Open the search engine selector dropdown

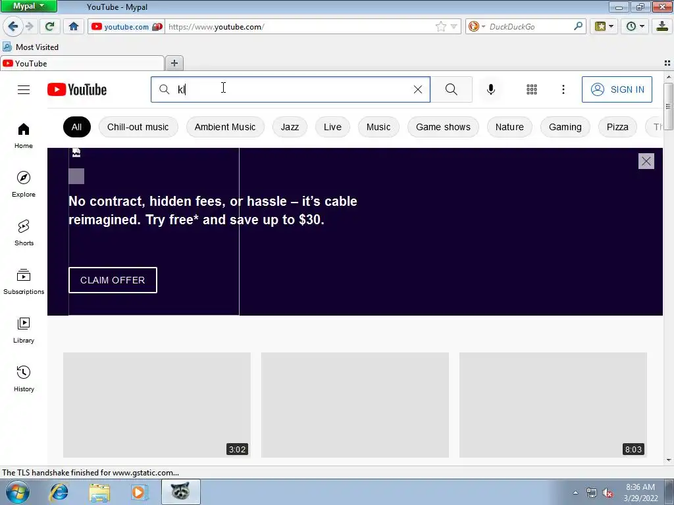[x=476, y=26]
